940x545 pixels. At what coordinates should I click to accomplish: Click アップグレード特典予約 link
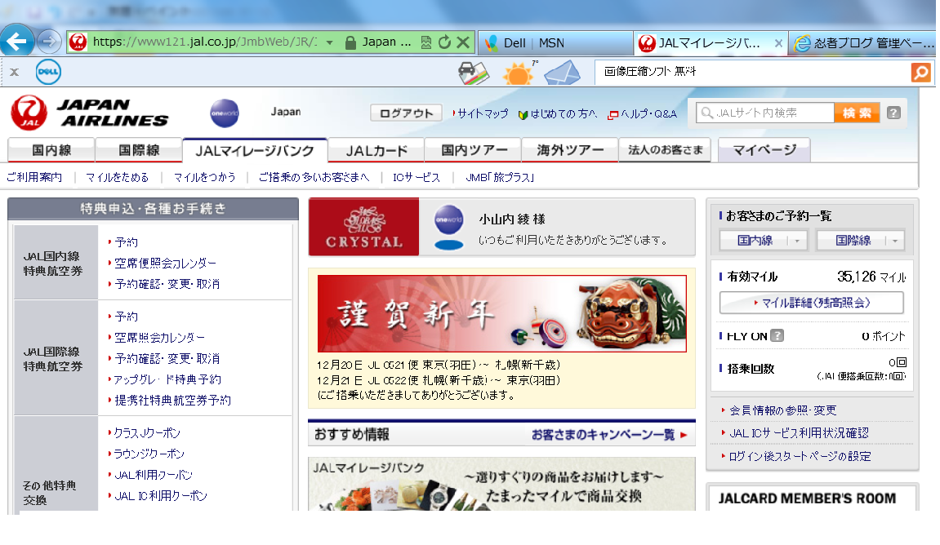tap(167, 379)
